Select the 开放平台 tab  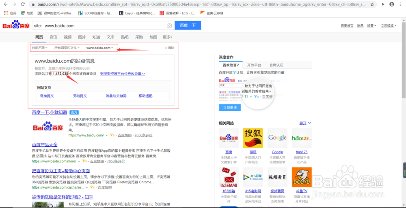tap(254, 65)
